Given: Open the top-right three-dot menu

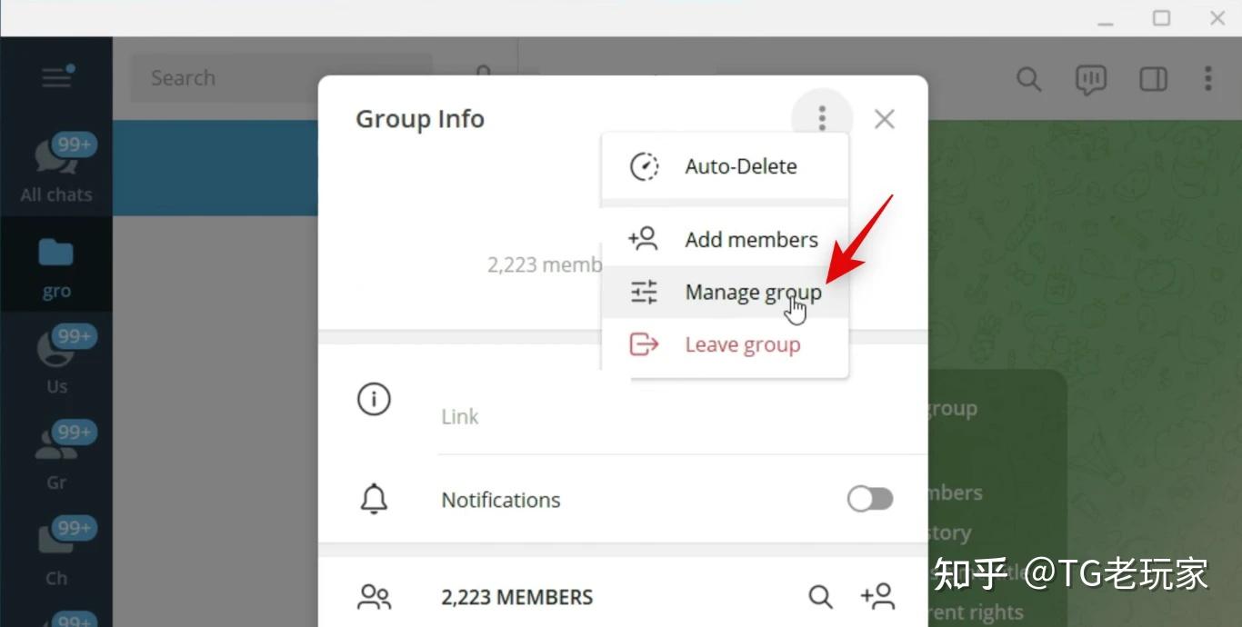Looking at the screenshot, I should [x=1208, y=79].
